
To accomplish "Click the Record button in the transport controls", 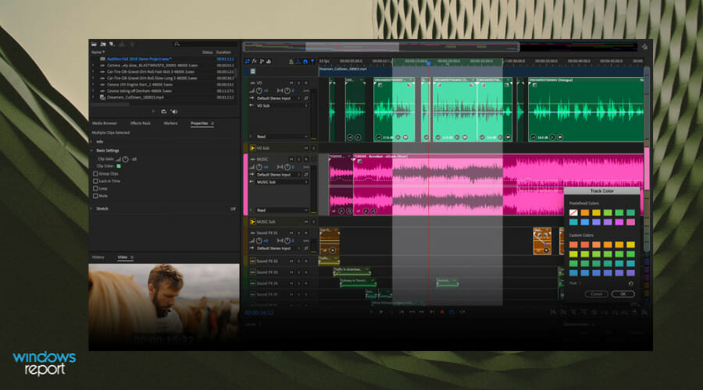I will point(441,312).
